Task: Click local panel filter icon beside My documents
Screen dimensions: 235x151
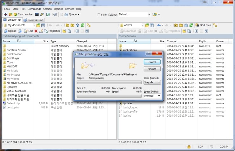Action: point(43,25)
